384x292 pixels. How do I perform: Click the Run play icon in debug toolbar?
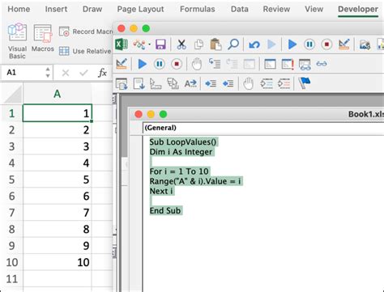pyautogui.click(x=142, y=64)
